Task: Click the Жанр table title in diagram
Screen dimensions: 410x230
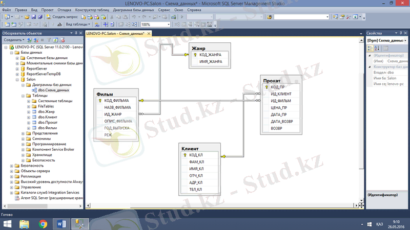Action: [198, 48]
